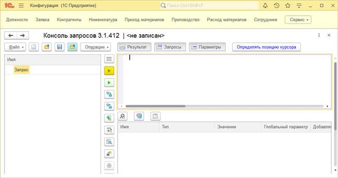
Task: Click Определять позицию курсора button
Action: [x=266, y=47]
